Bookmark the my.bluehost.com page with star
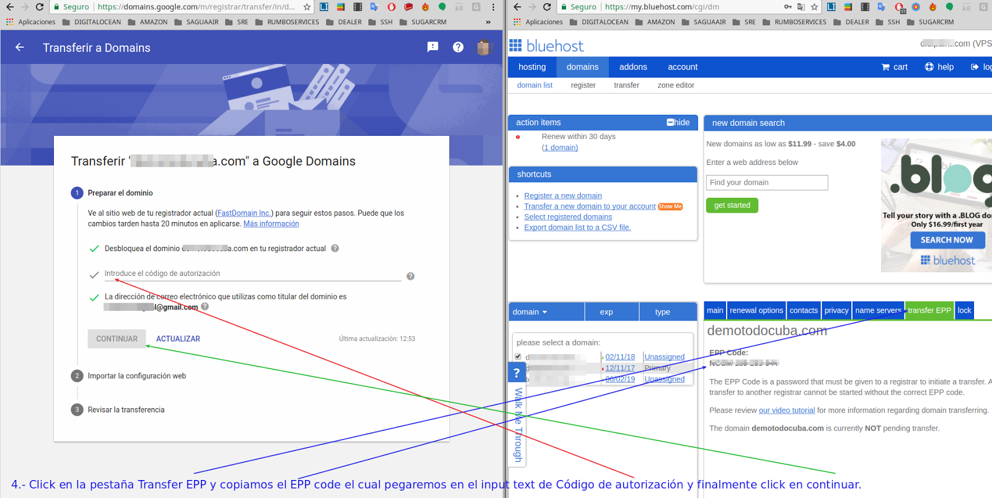Screen dimensions: 992x498 click(814, 7)
